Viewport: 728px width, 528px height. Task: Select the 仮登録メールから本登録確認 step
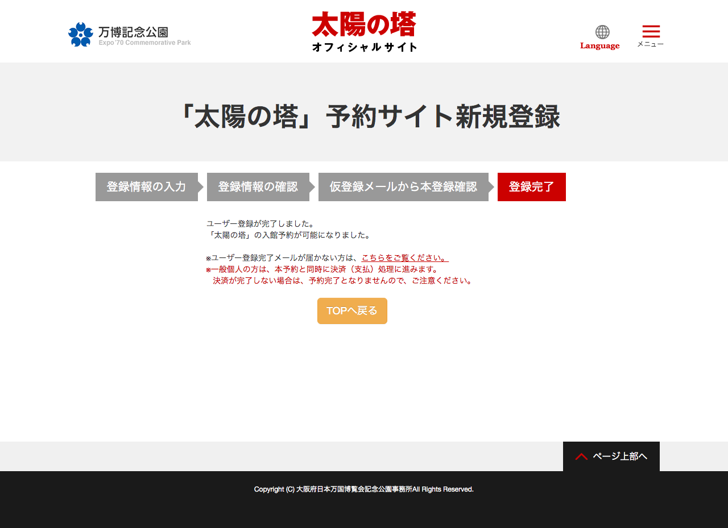403,187
